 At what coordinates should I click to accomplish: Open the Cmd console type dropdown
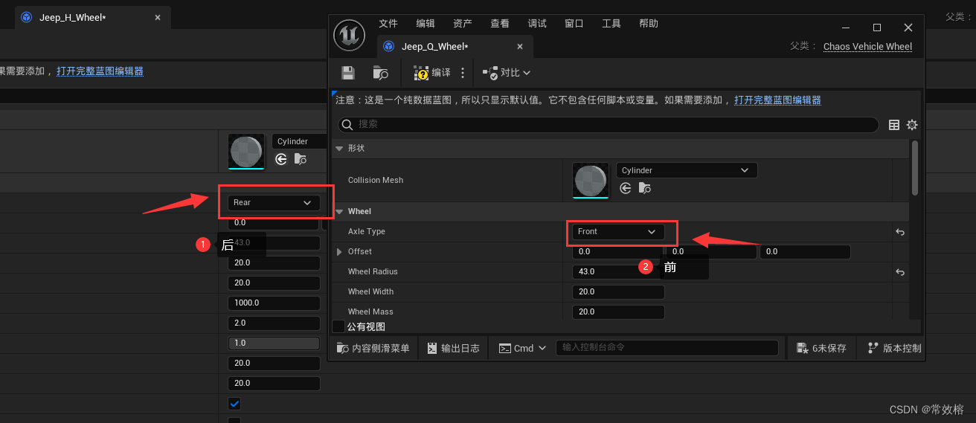point(522,348)
